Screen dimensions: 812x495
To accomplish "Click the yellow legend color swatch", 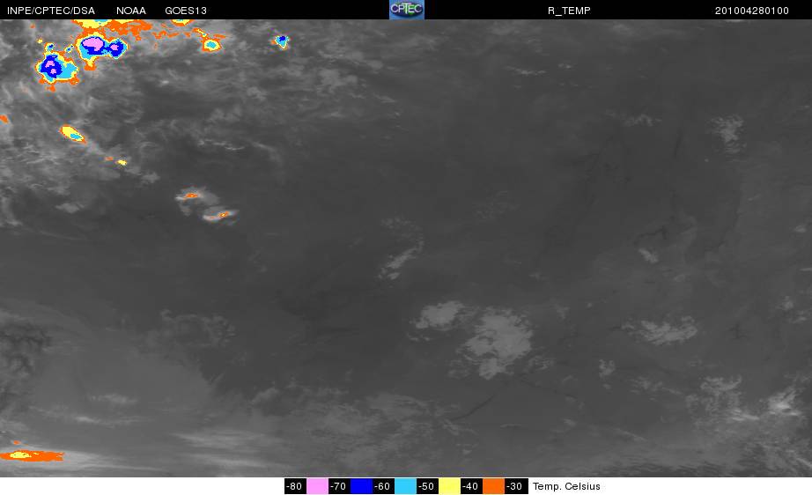I will [x=449, y=486].
